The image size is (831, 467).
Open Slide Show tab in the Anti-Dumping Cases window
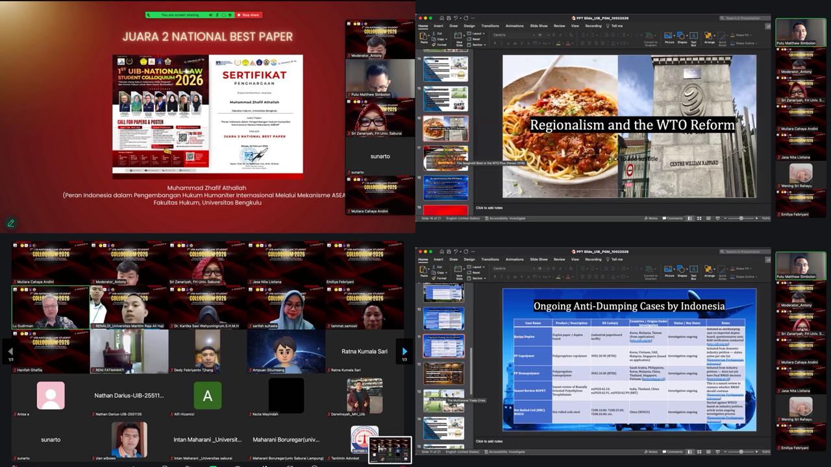pyautogui.click(x=539, y=259)
